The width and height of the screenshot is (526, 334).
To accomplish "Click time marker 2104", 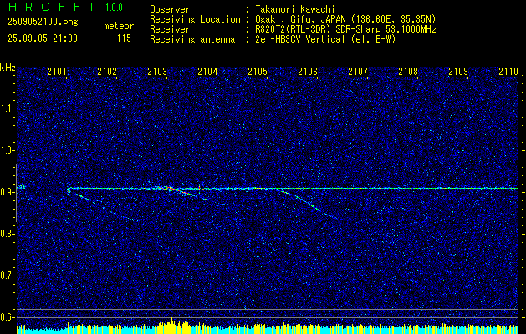I will tap(207, 71).
